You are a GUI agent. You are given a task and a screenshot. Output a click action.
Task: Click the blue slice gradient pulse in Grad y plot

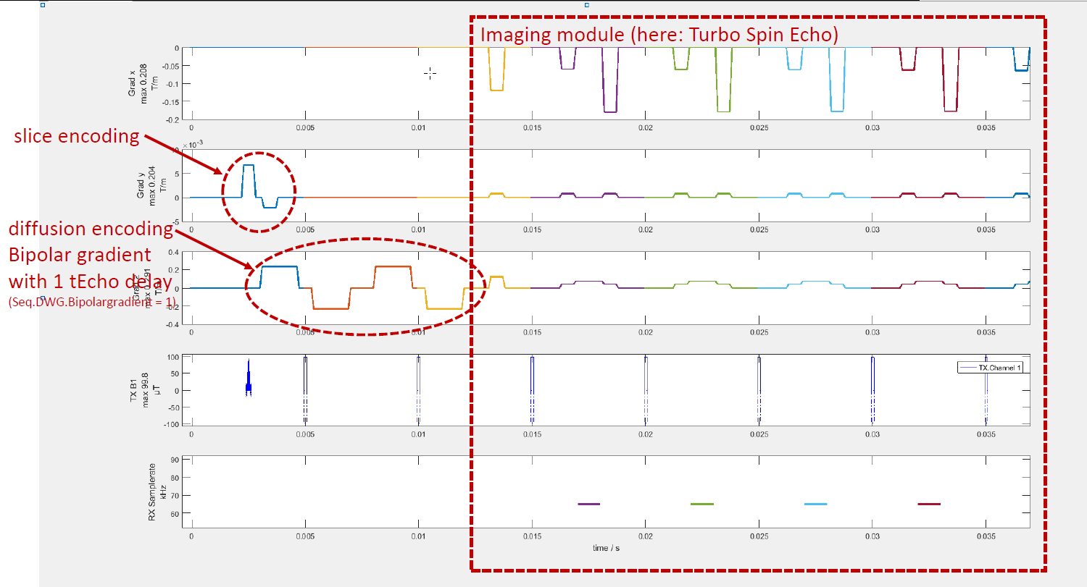249,177
